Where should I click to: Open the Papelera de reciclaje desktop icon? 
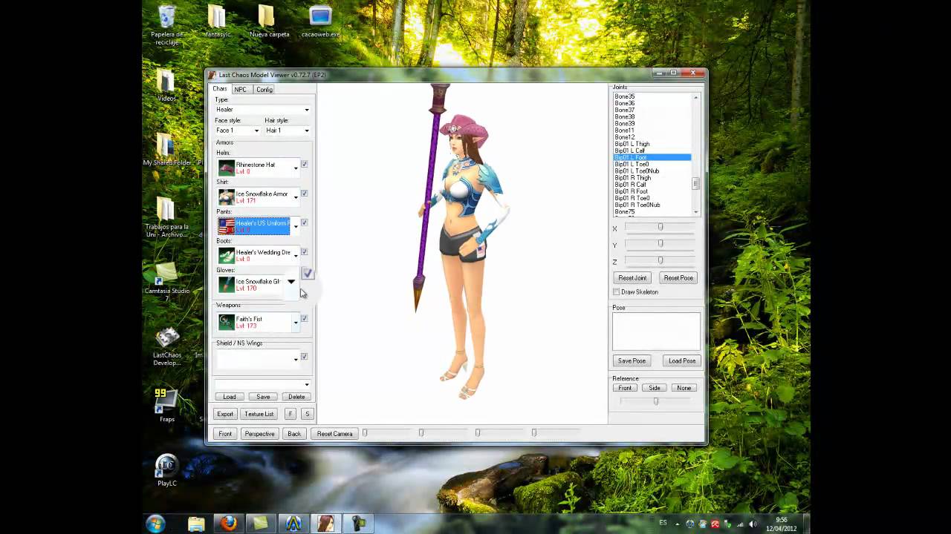pyautogui.click(x=167, y=25)
